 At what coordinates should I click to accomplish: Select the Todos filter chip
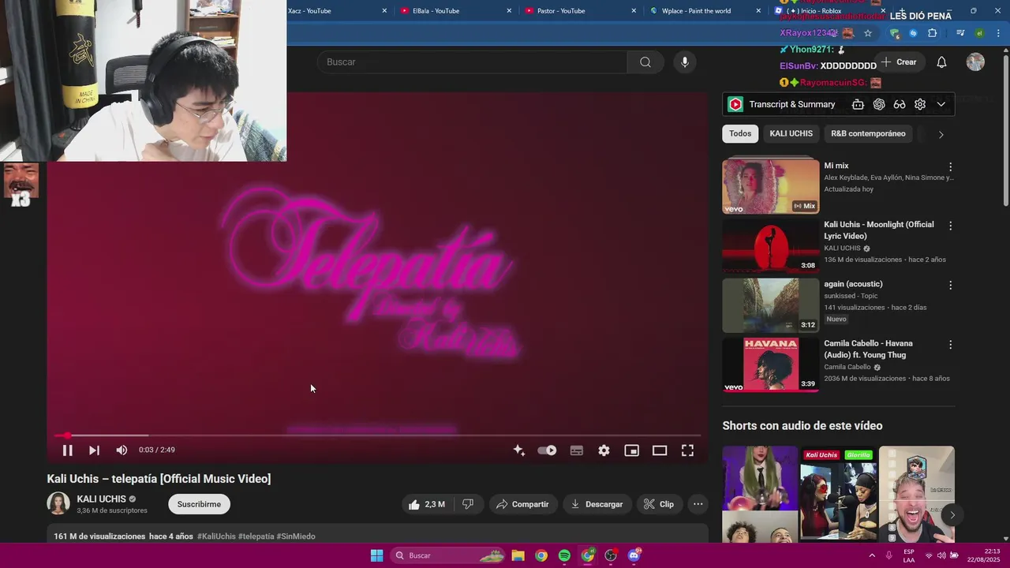click(x=740, y=133)
